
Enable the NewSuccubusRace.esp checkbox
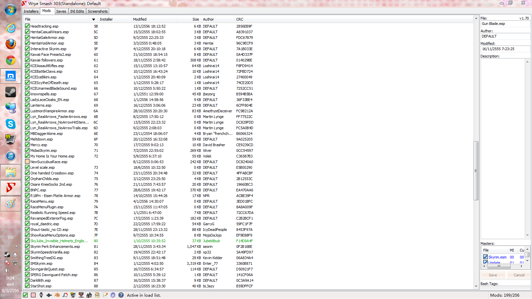coord(27,162)
